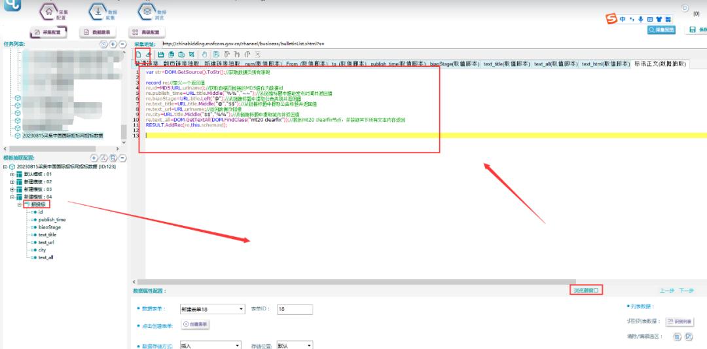Click the save icon in script toolbar
The width and height of the screenshot is (707, 349).
(x=162, y=54)
